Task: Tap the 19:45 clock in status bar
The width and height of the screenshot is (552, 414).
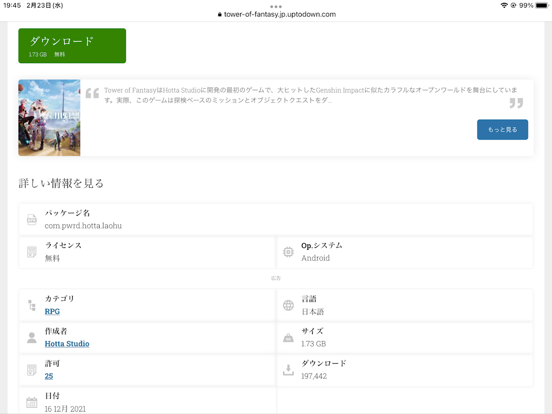Action: pyautogui.click(x=12, y=5)
